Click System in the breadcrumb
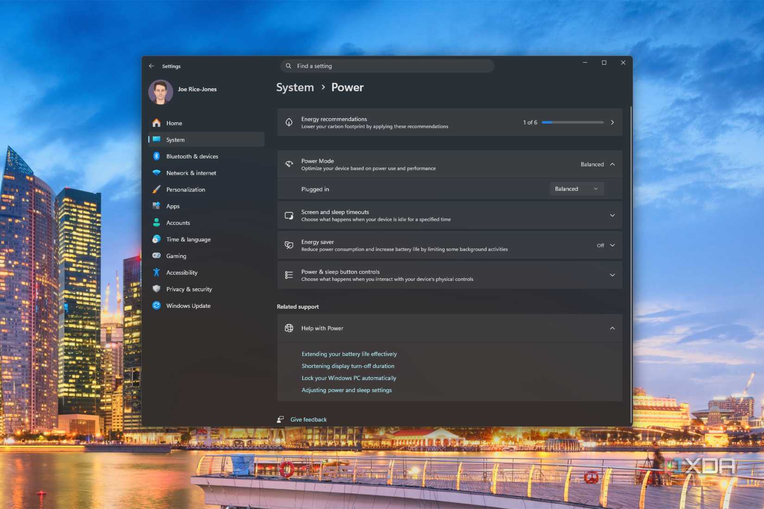Viewport: 764px width, 509px height. pyautogui.click(x=295, y=87)
